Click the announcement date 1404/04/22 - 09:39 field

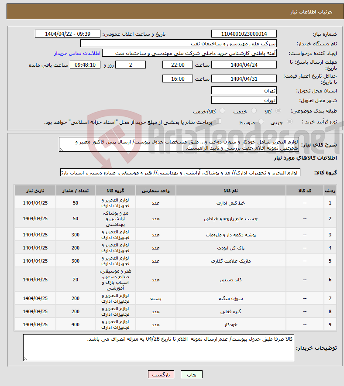pyautogui.click(x=68, y=34)
